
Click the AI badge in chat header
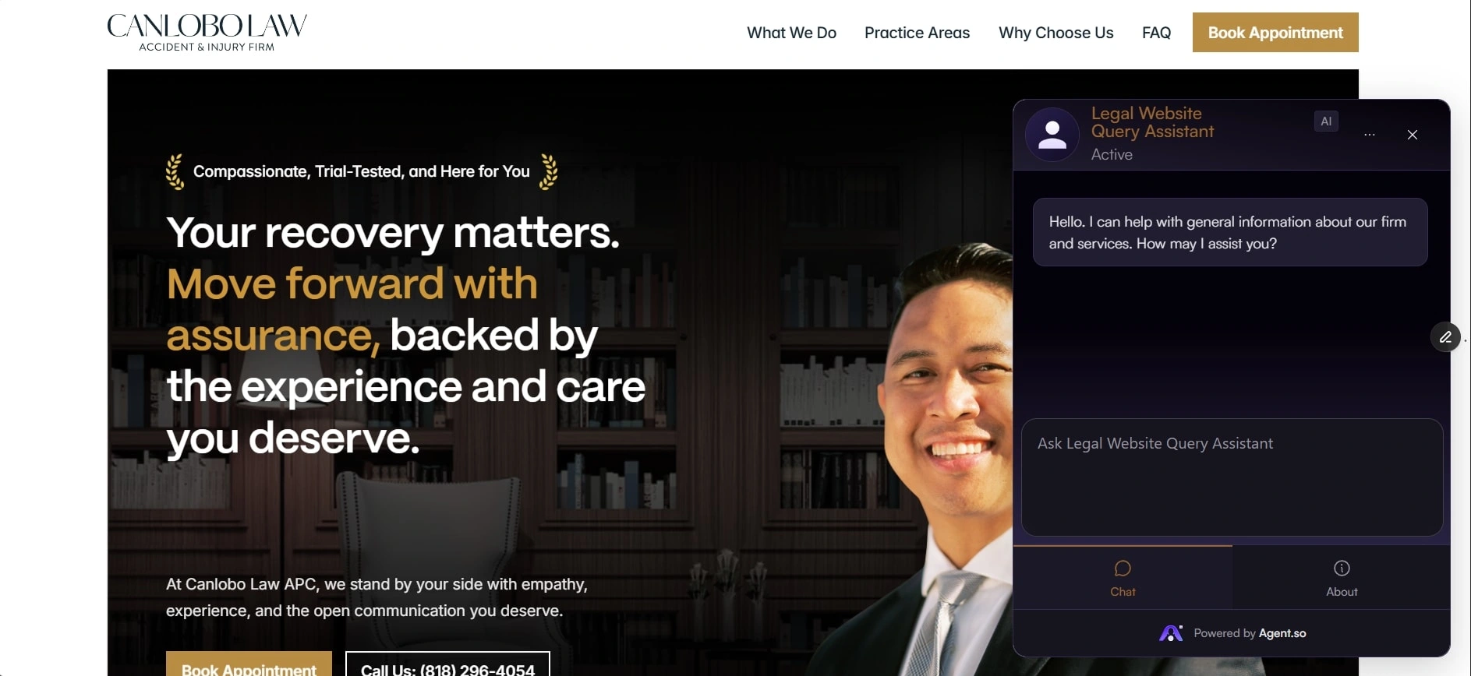(1326, 121)
